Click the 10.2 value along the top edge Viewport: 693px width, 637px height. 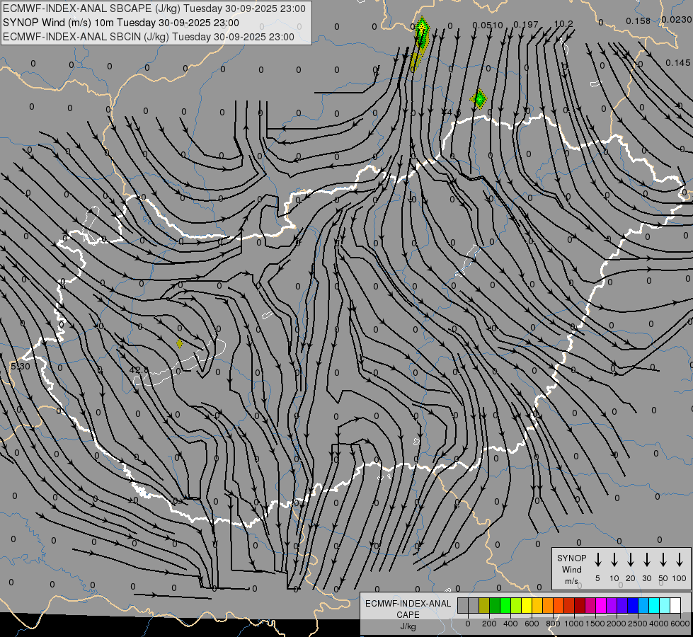point(563,24)
